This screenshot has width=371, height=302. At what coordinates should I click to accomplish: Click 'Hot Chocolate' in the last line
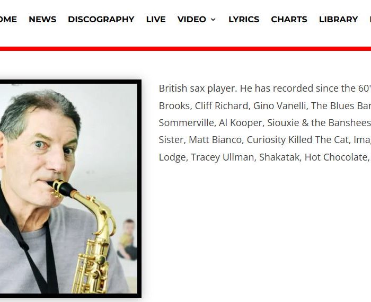pyautogui.click(x=335, y=157)
